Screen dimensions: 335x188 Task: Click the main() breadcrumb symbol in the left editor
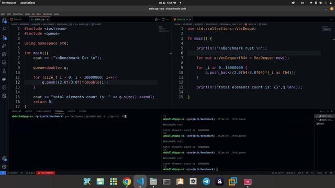(x=96, y=25)
